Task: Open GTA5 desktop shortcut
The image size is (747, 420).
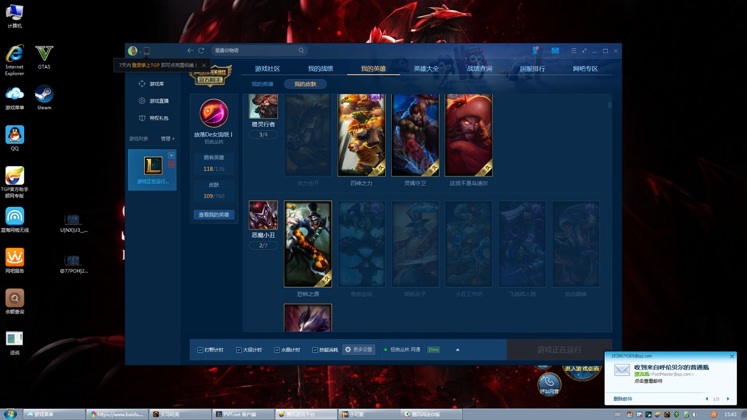Action: pyautogui.click(x=44, y=57)
